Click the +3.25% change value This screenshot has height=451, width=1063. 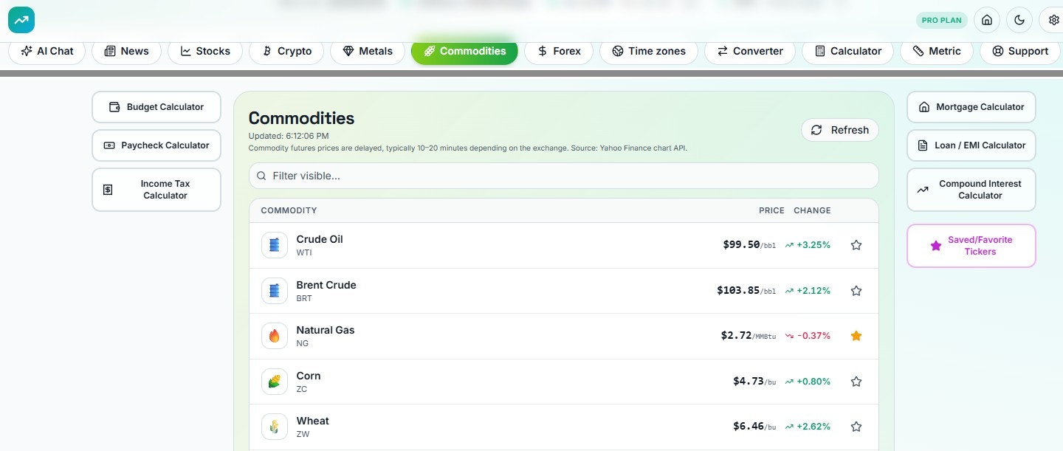pyautogui.click(x=813, y=245)
